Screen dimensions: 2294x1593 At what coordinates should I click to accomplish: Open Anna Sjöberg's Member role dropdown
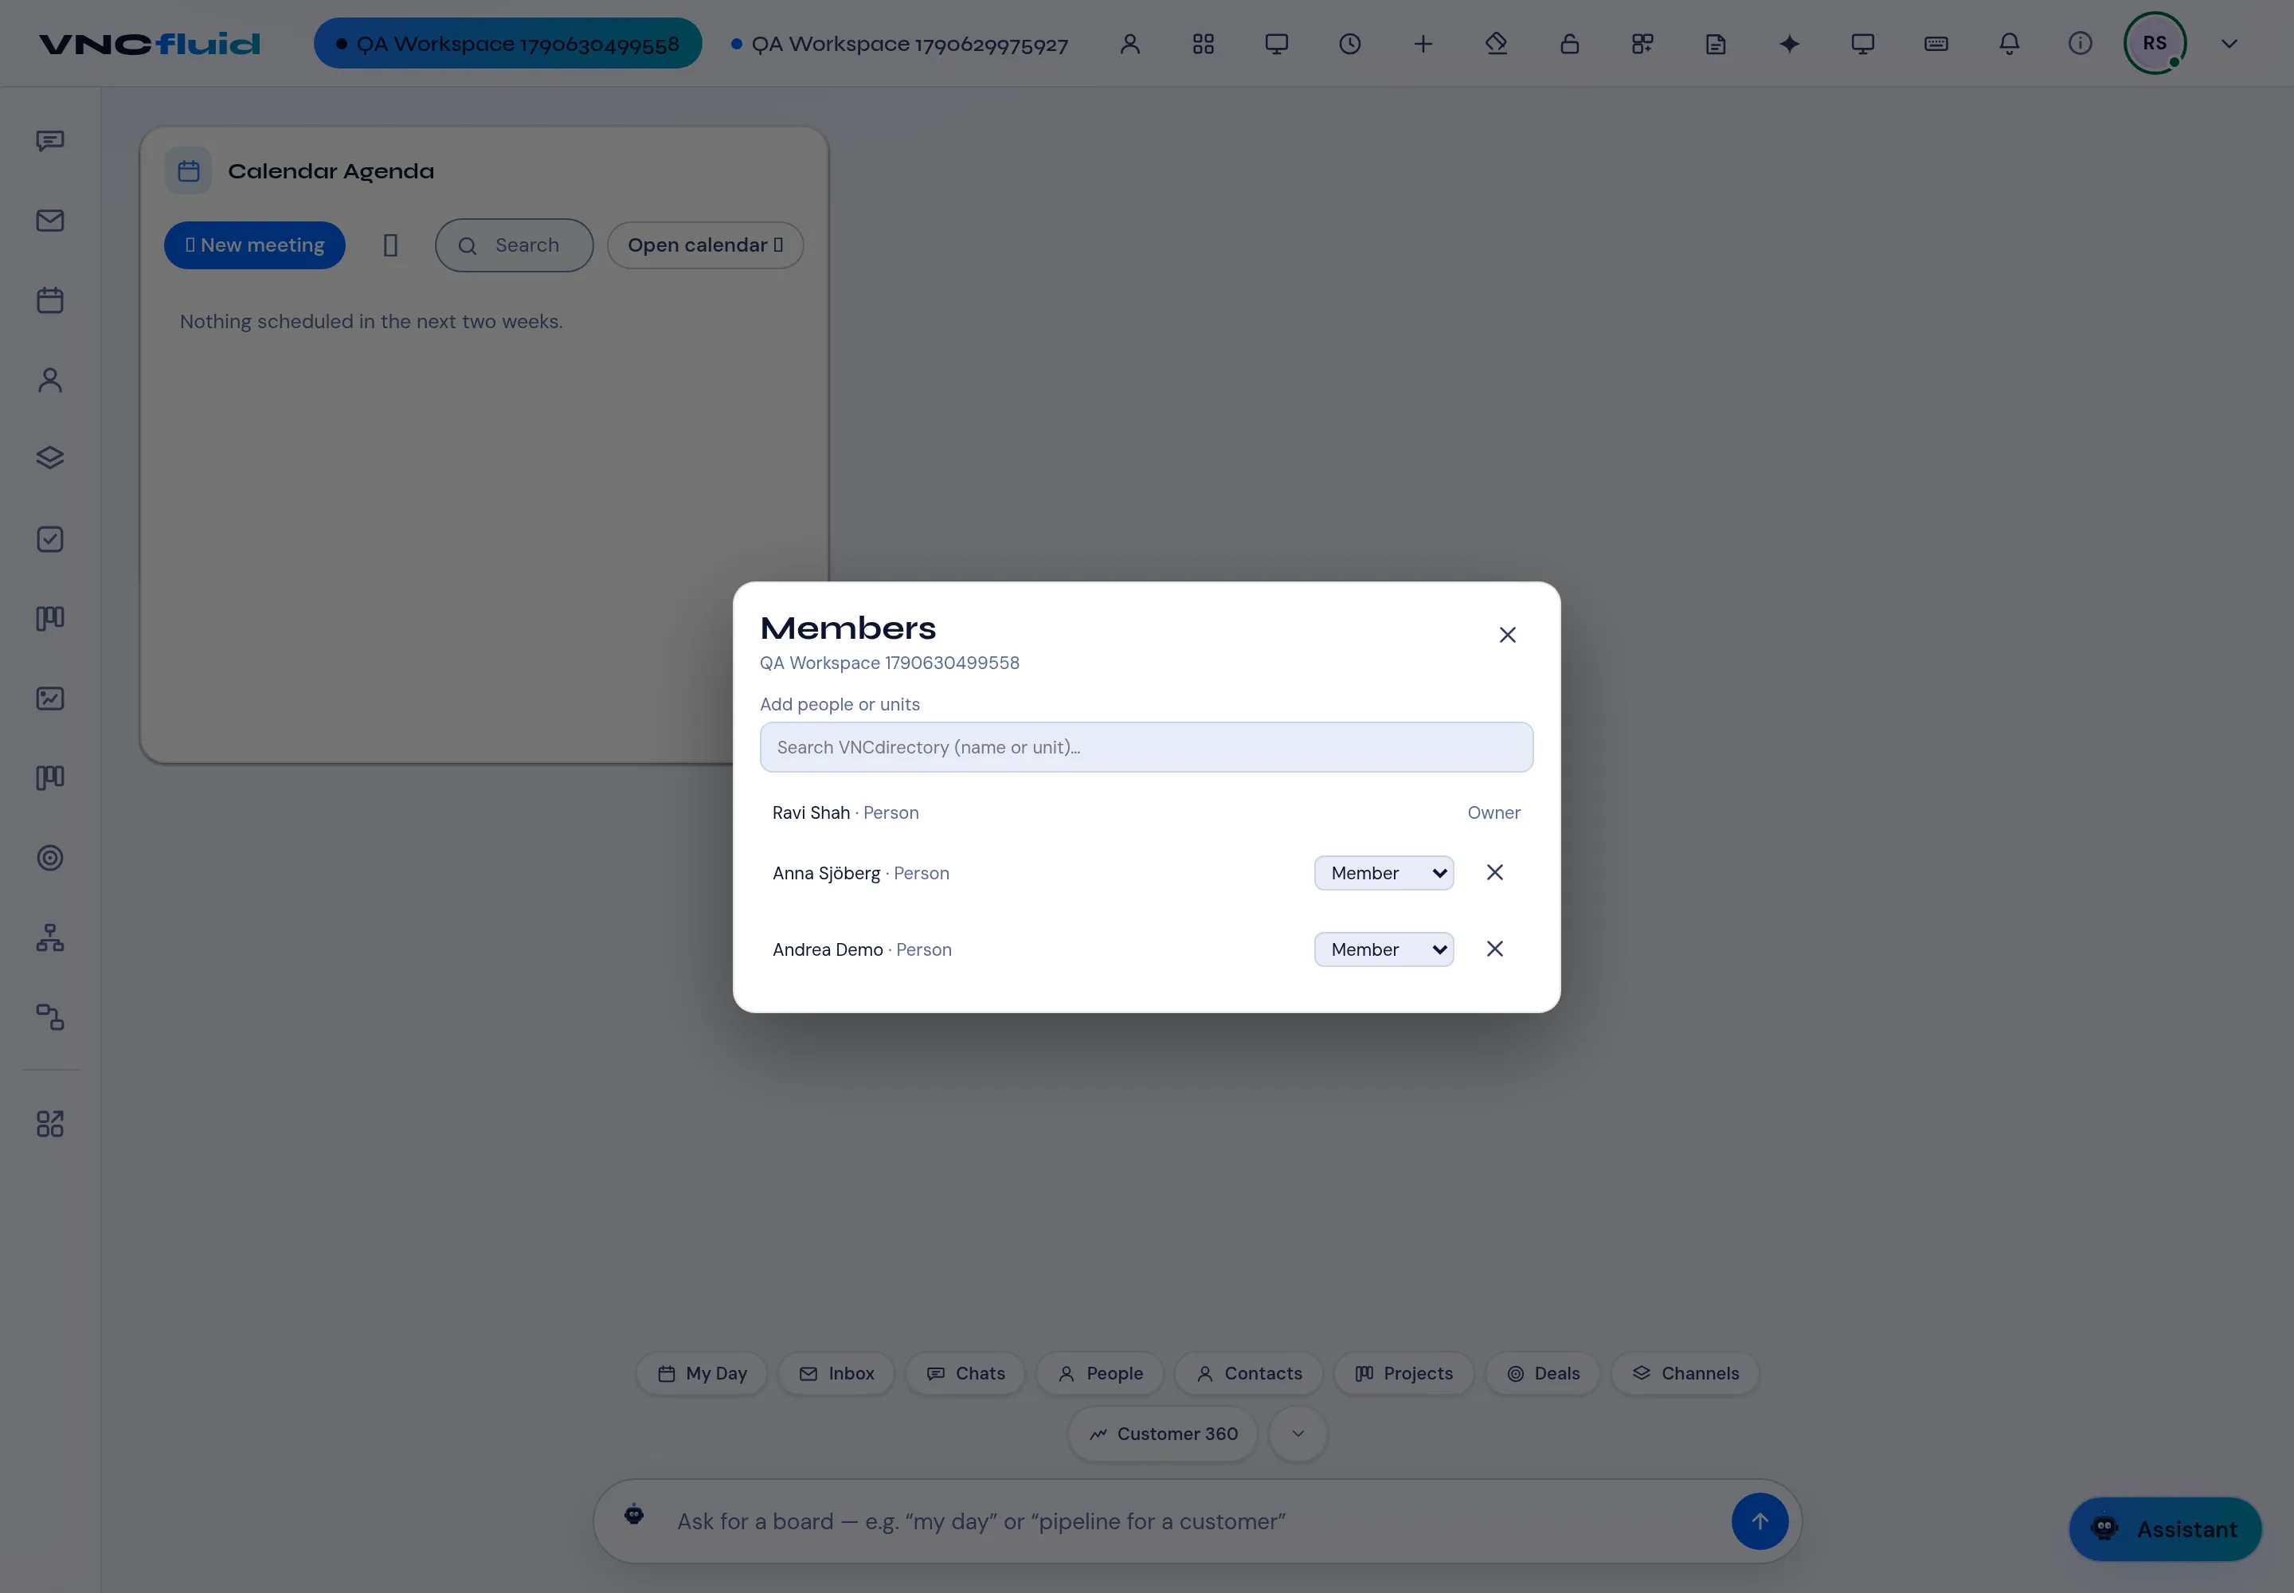[x=1384, y=873]
